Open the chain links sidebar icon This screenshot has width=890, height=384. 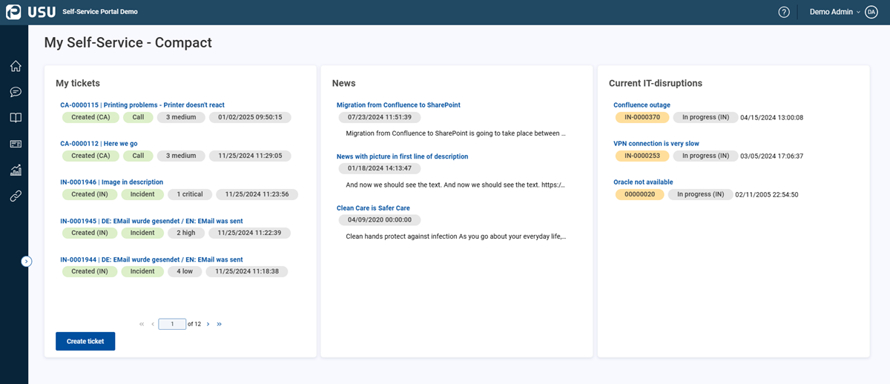(x=16, y=196)
